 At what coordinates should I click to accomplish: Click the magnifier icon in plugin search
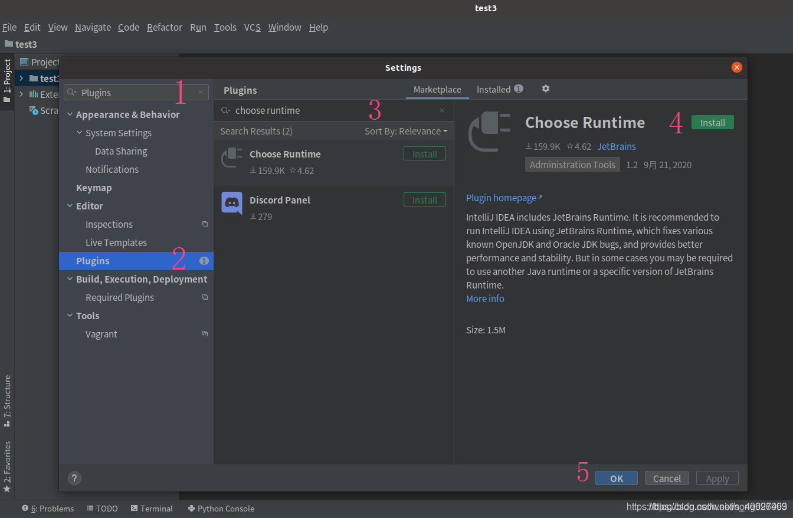[x=225, y=110]
